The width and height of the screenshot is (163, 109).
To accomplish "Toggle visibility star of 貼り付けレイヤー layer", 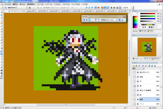I will point(138,72).
